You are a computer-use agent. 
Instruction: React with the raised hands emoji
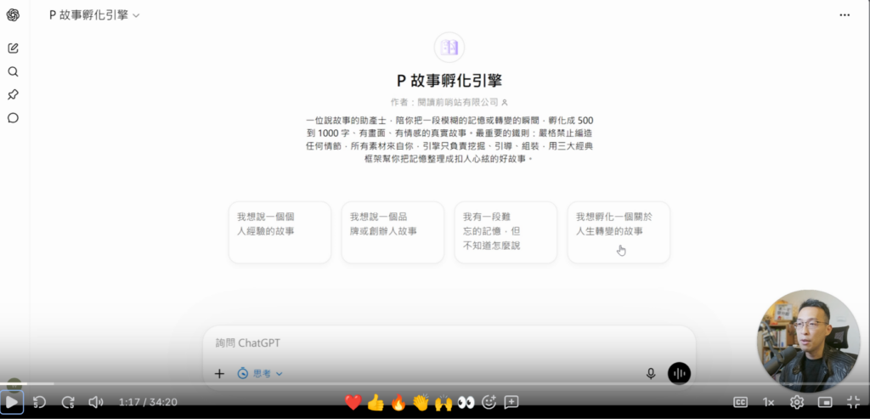pyautogui.click(x=443, y=402)
